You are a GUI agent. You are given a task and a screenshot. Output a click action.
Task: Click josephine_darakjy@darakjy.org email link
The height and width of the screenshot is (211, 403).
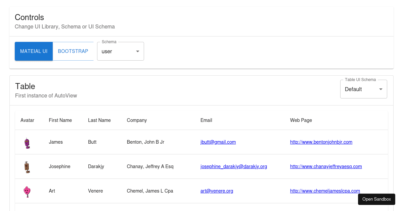(x=233, y=166)
